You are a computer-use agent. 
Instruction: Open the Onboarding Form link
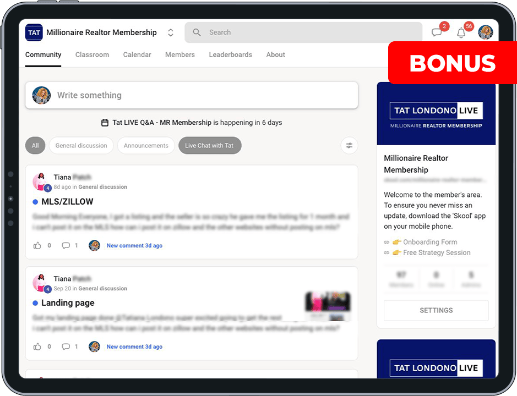click(429, 242)
